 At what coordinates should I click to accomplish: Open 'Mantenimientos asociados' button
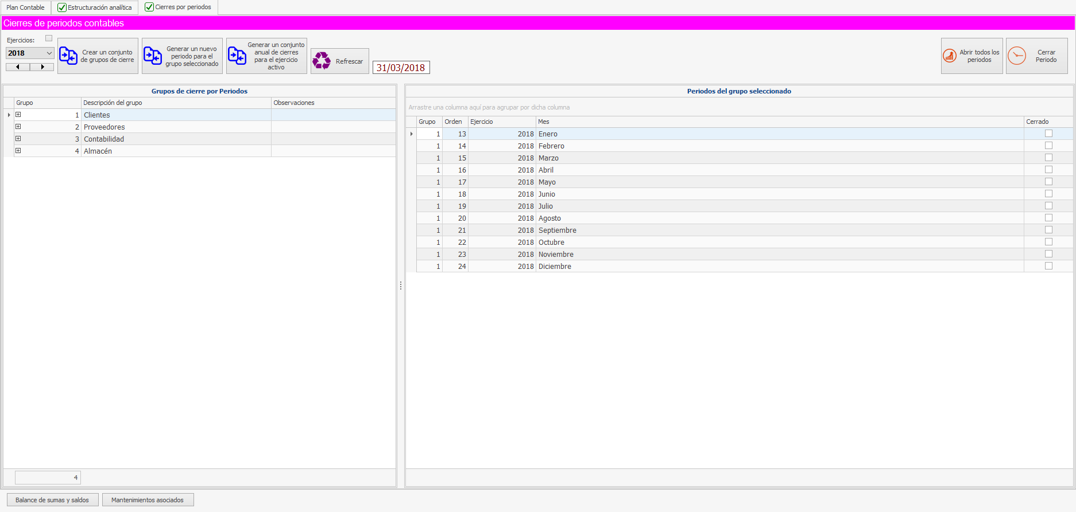pyautogui.click(x=148, y=500)
